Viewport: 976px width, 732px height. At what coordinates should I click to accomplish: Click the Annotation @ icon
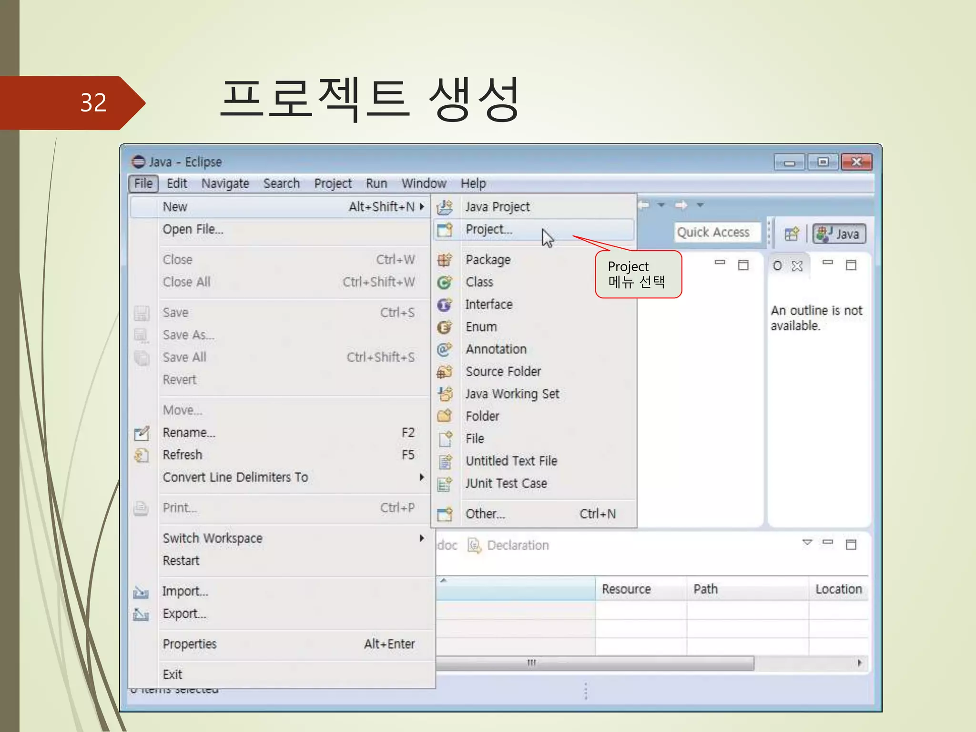pos(445,349)
